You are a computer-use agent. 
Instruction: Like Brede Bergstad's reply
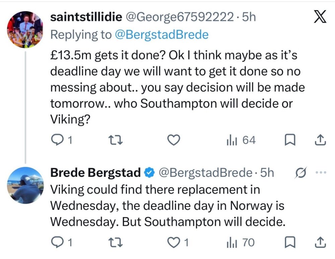178,243
